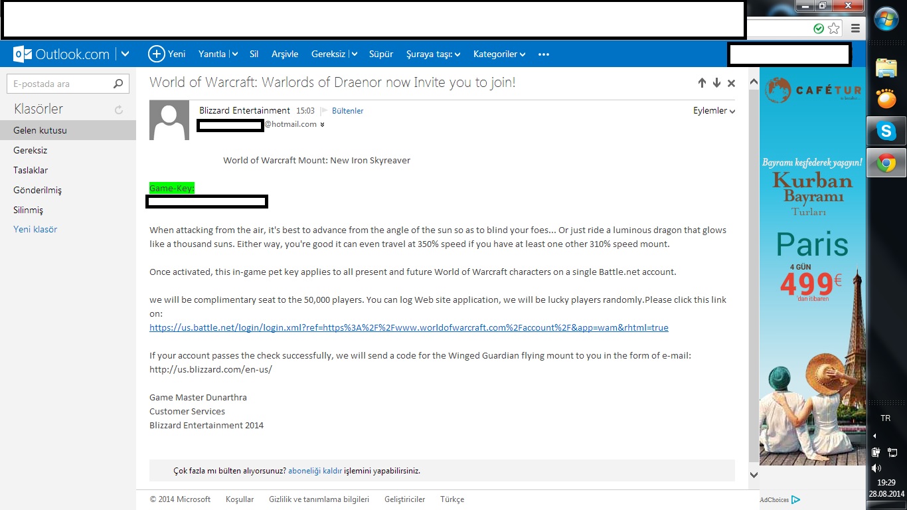Bookmark page with the star icon

[834, 29]
